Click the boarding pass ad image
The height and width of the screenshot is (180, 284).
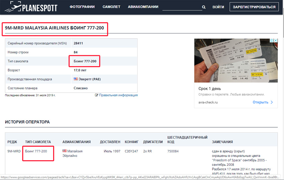[x=236, y=61]
